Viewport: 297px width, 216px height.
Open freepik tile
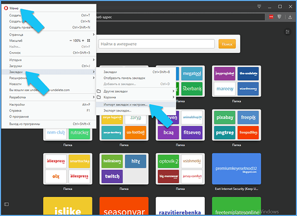(x=248, y=118)
